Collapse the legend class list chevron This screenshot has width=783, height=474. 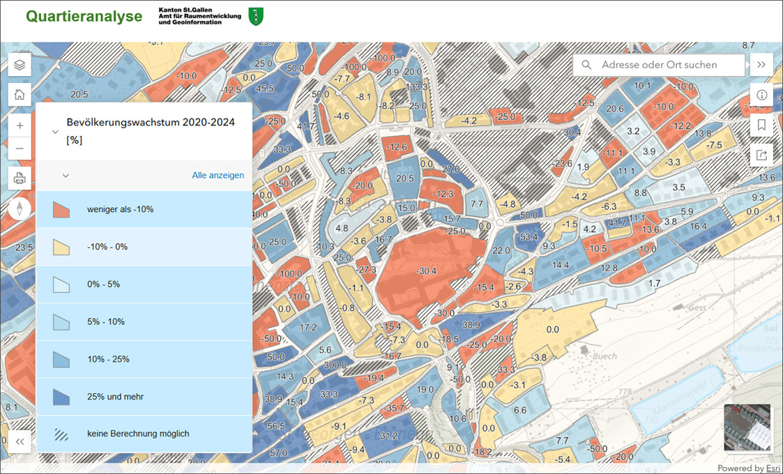pyautogui.click(x=66, y=176)
